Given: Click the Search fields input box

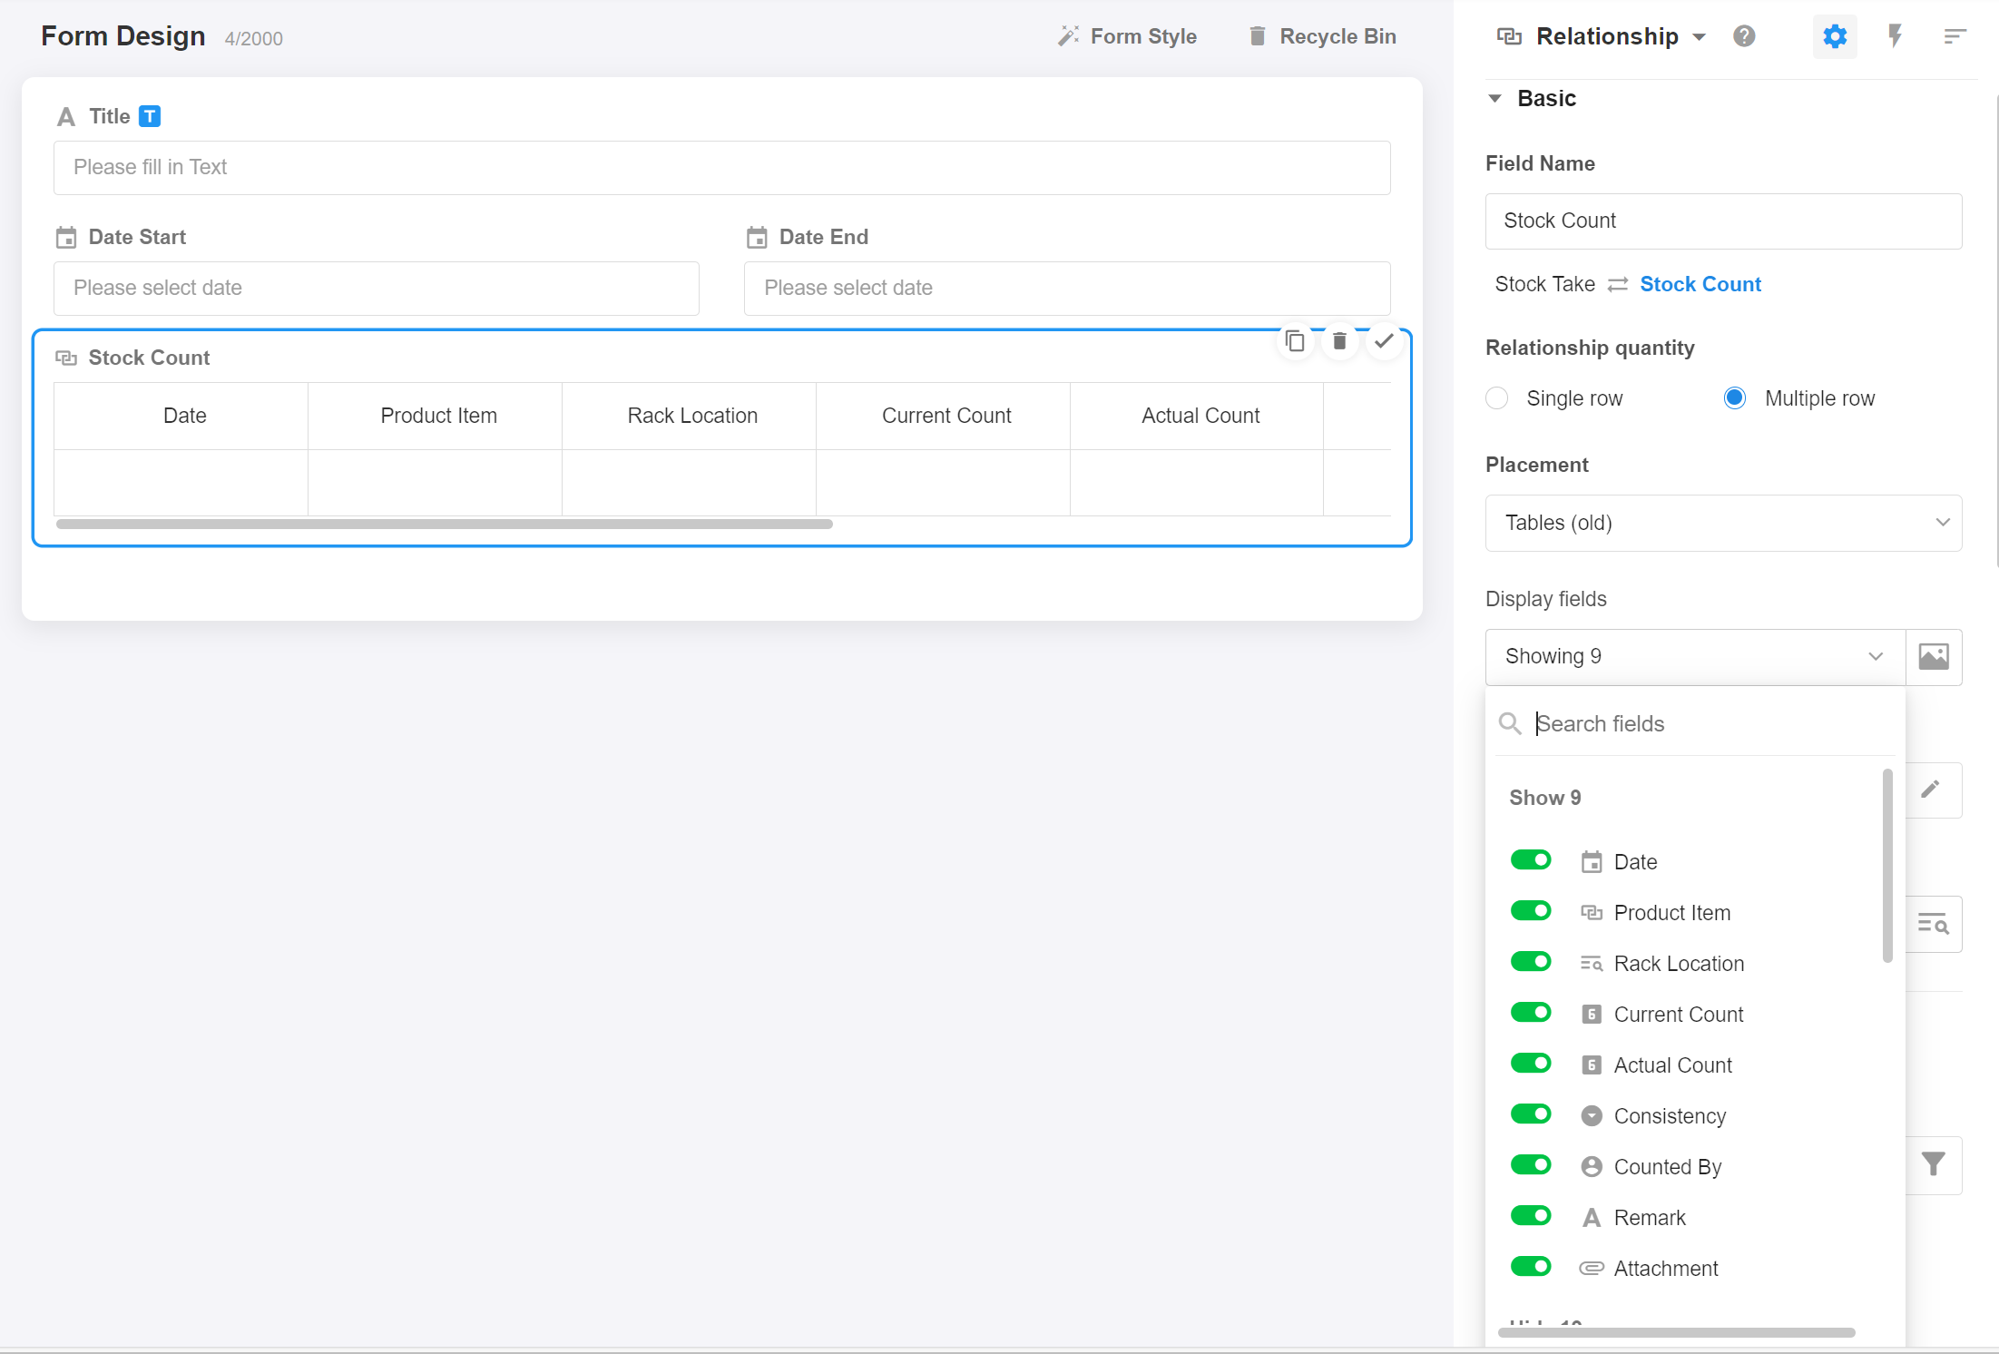Looking at the screenshot, I should click(1706, 723).
